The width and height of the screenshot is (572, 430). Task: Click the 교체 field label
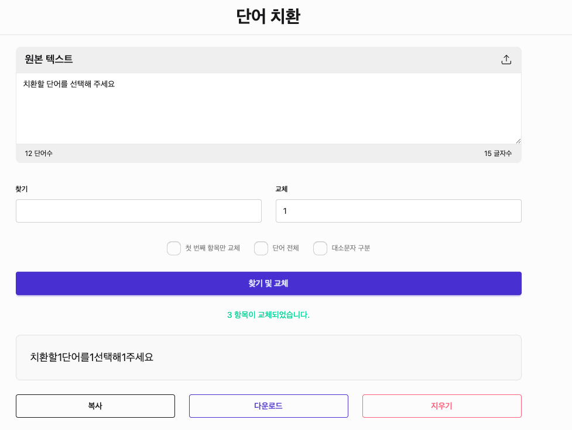pos(282,189)
